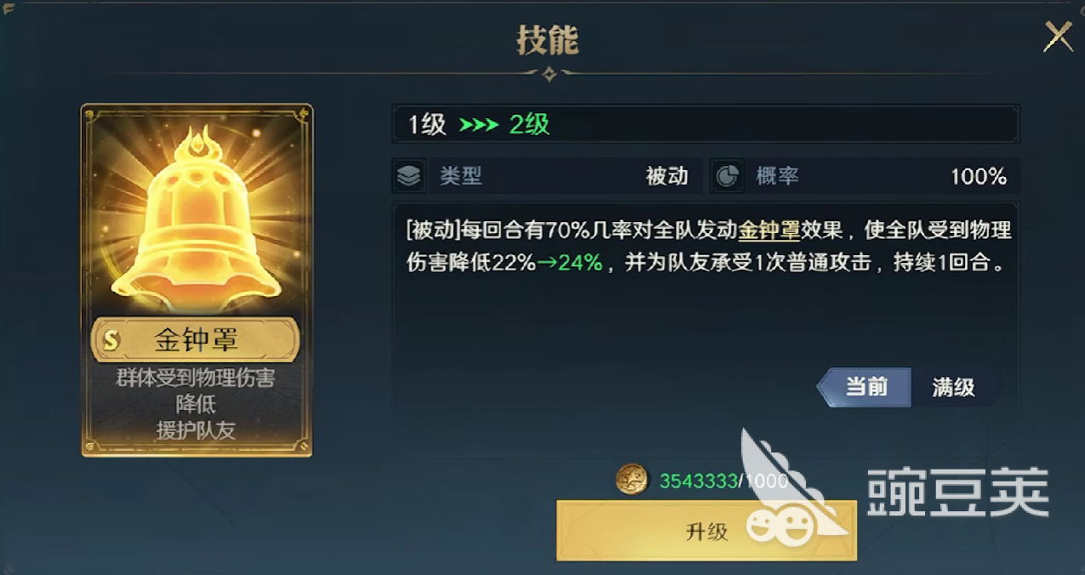Switch to 当前 level view
The image size is (1085, 575).
(865, 388)
